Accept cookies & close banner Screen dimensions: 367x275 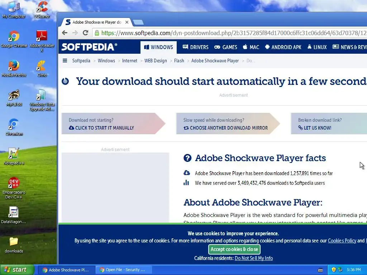(x=234, y=249)
